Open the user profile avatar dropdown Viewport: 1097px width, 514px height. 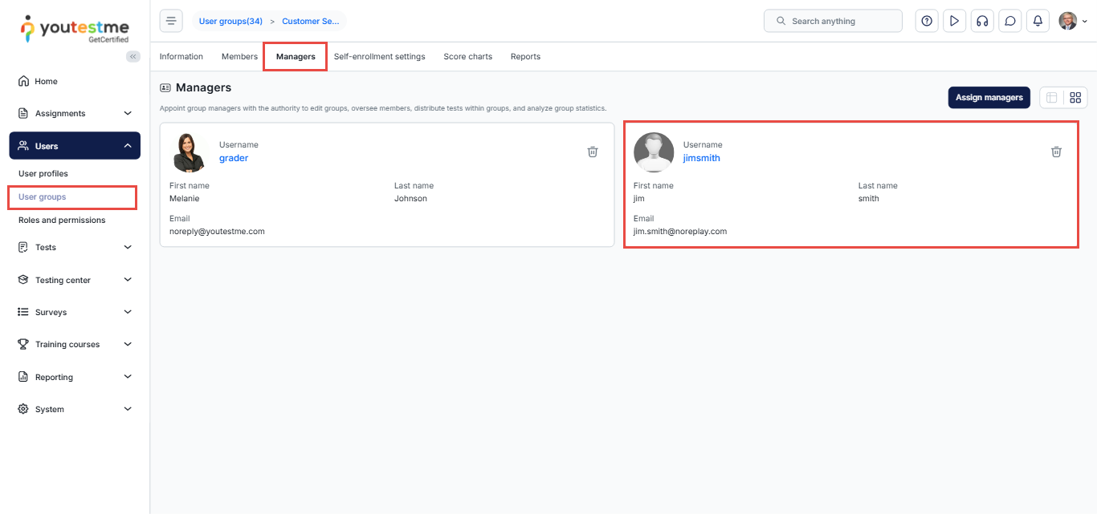[x=1072, y=21]
